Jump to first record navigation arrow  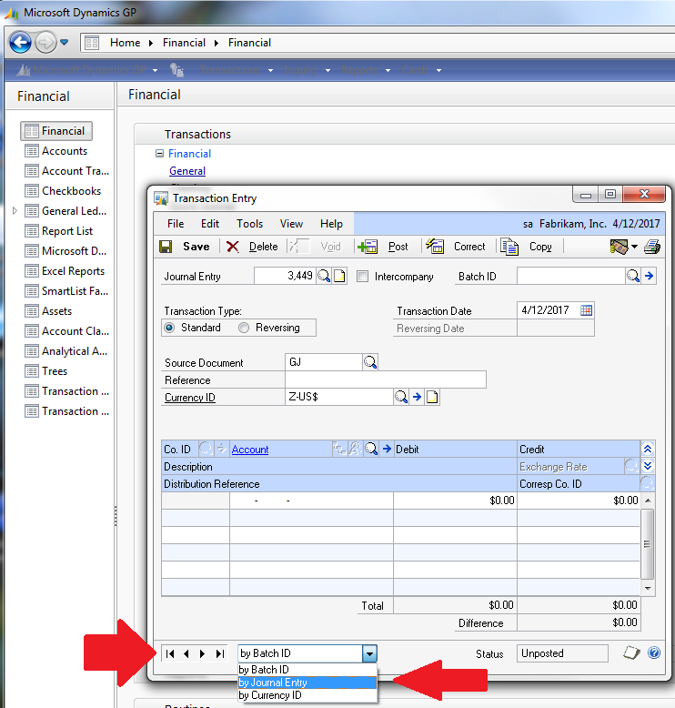click(169, 653)
